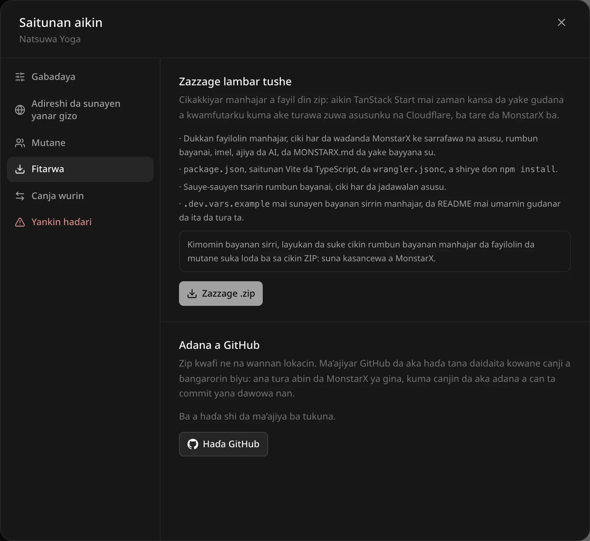Click the GitHub logo in the Haɗa GitHub button

tap(193, 444)
